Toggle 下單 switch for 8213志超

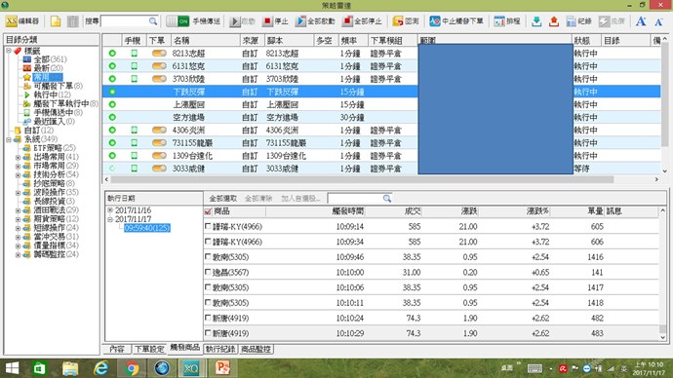coord(159,54)
